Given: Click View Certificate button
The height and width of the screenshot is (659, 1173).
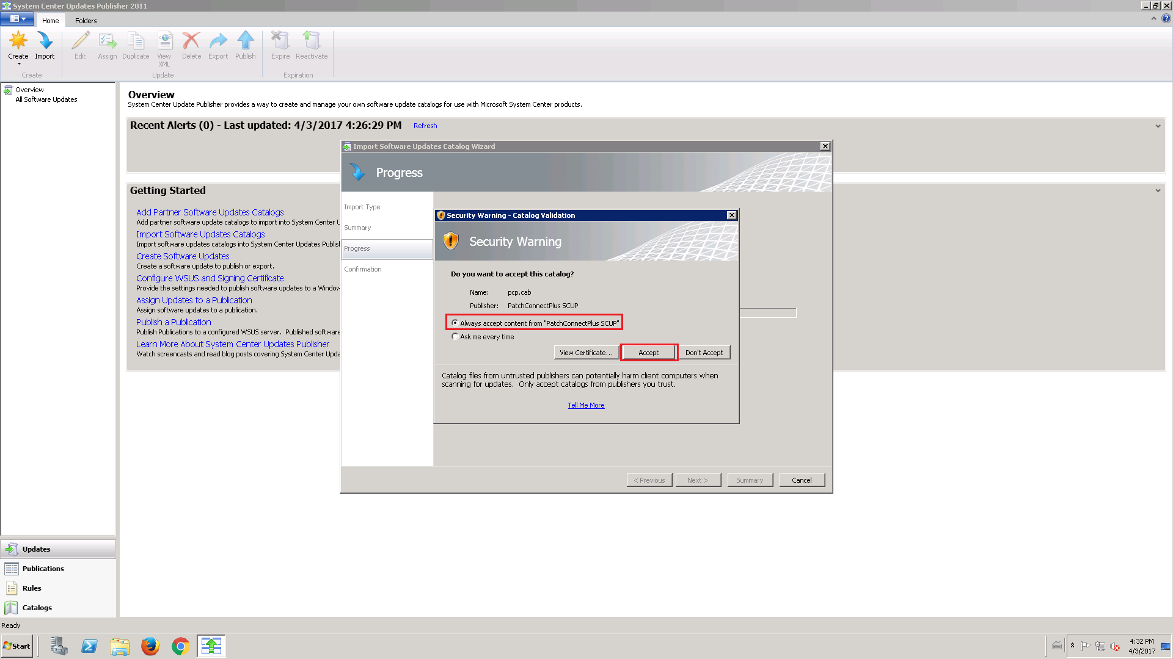Looking at the screenshot, I should (585, 353).
